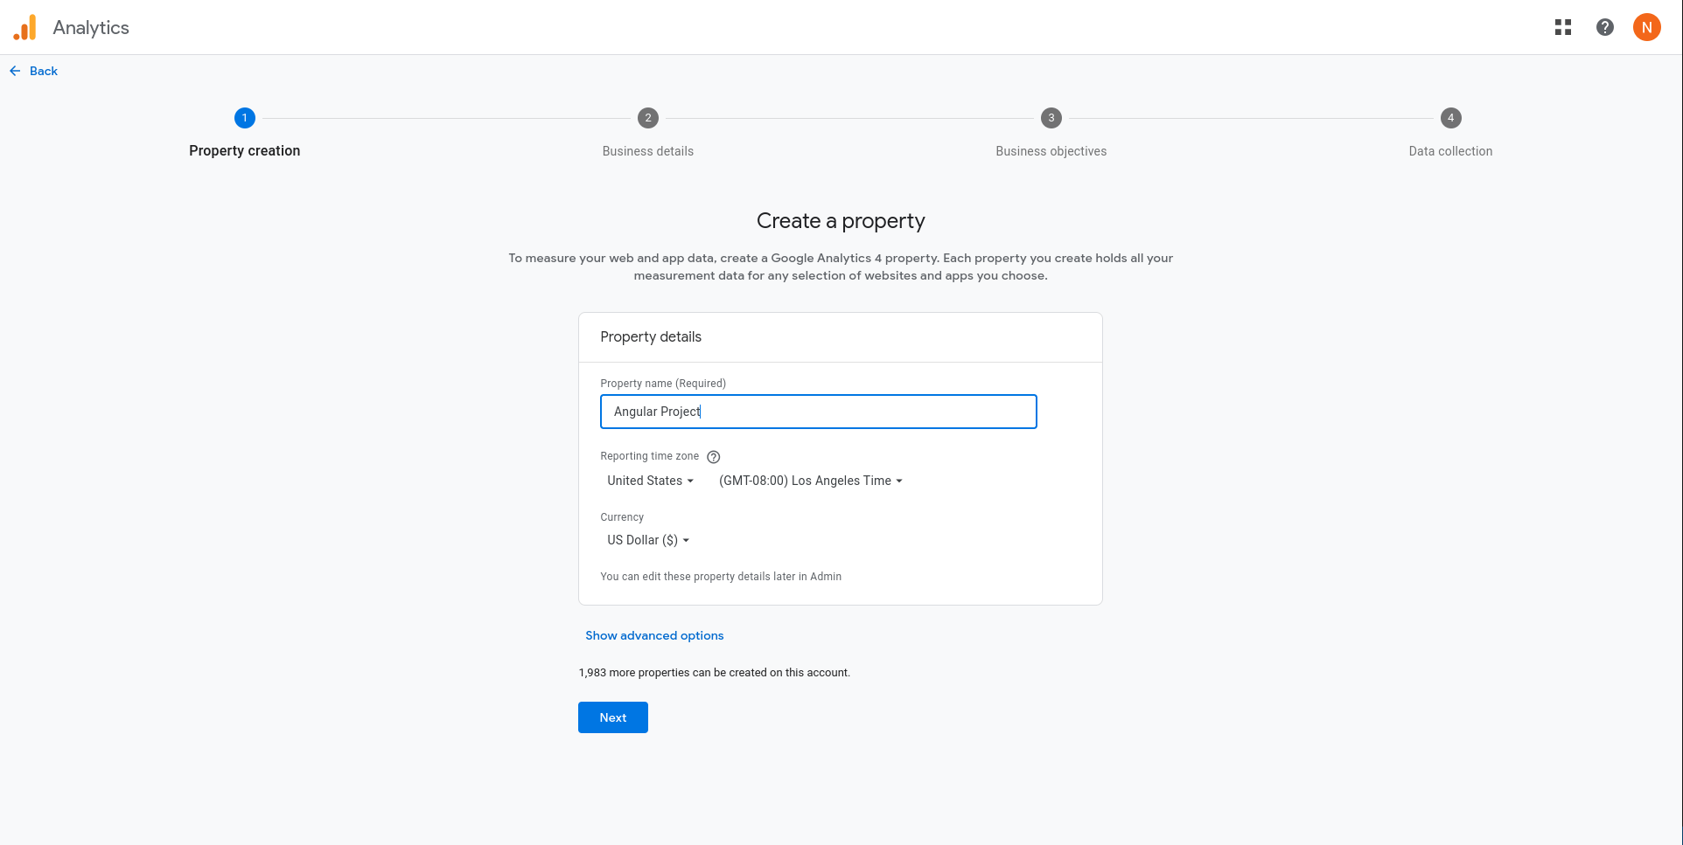Select the Business details step
1683x845 pixels.
(x=647, y=118)
